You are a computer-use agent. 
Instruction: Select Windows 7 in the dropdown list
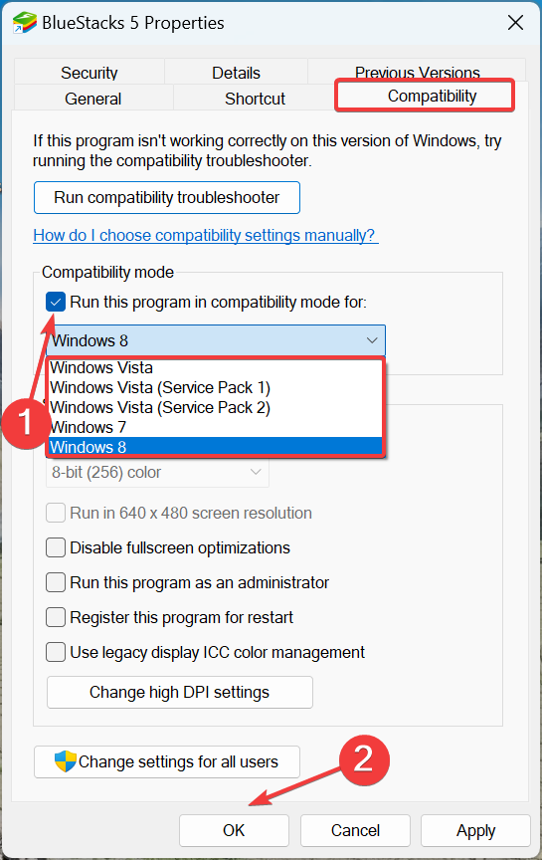click(x=215, y=427)
